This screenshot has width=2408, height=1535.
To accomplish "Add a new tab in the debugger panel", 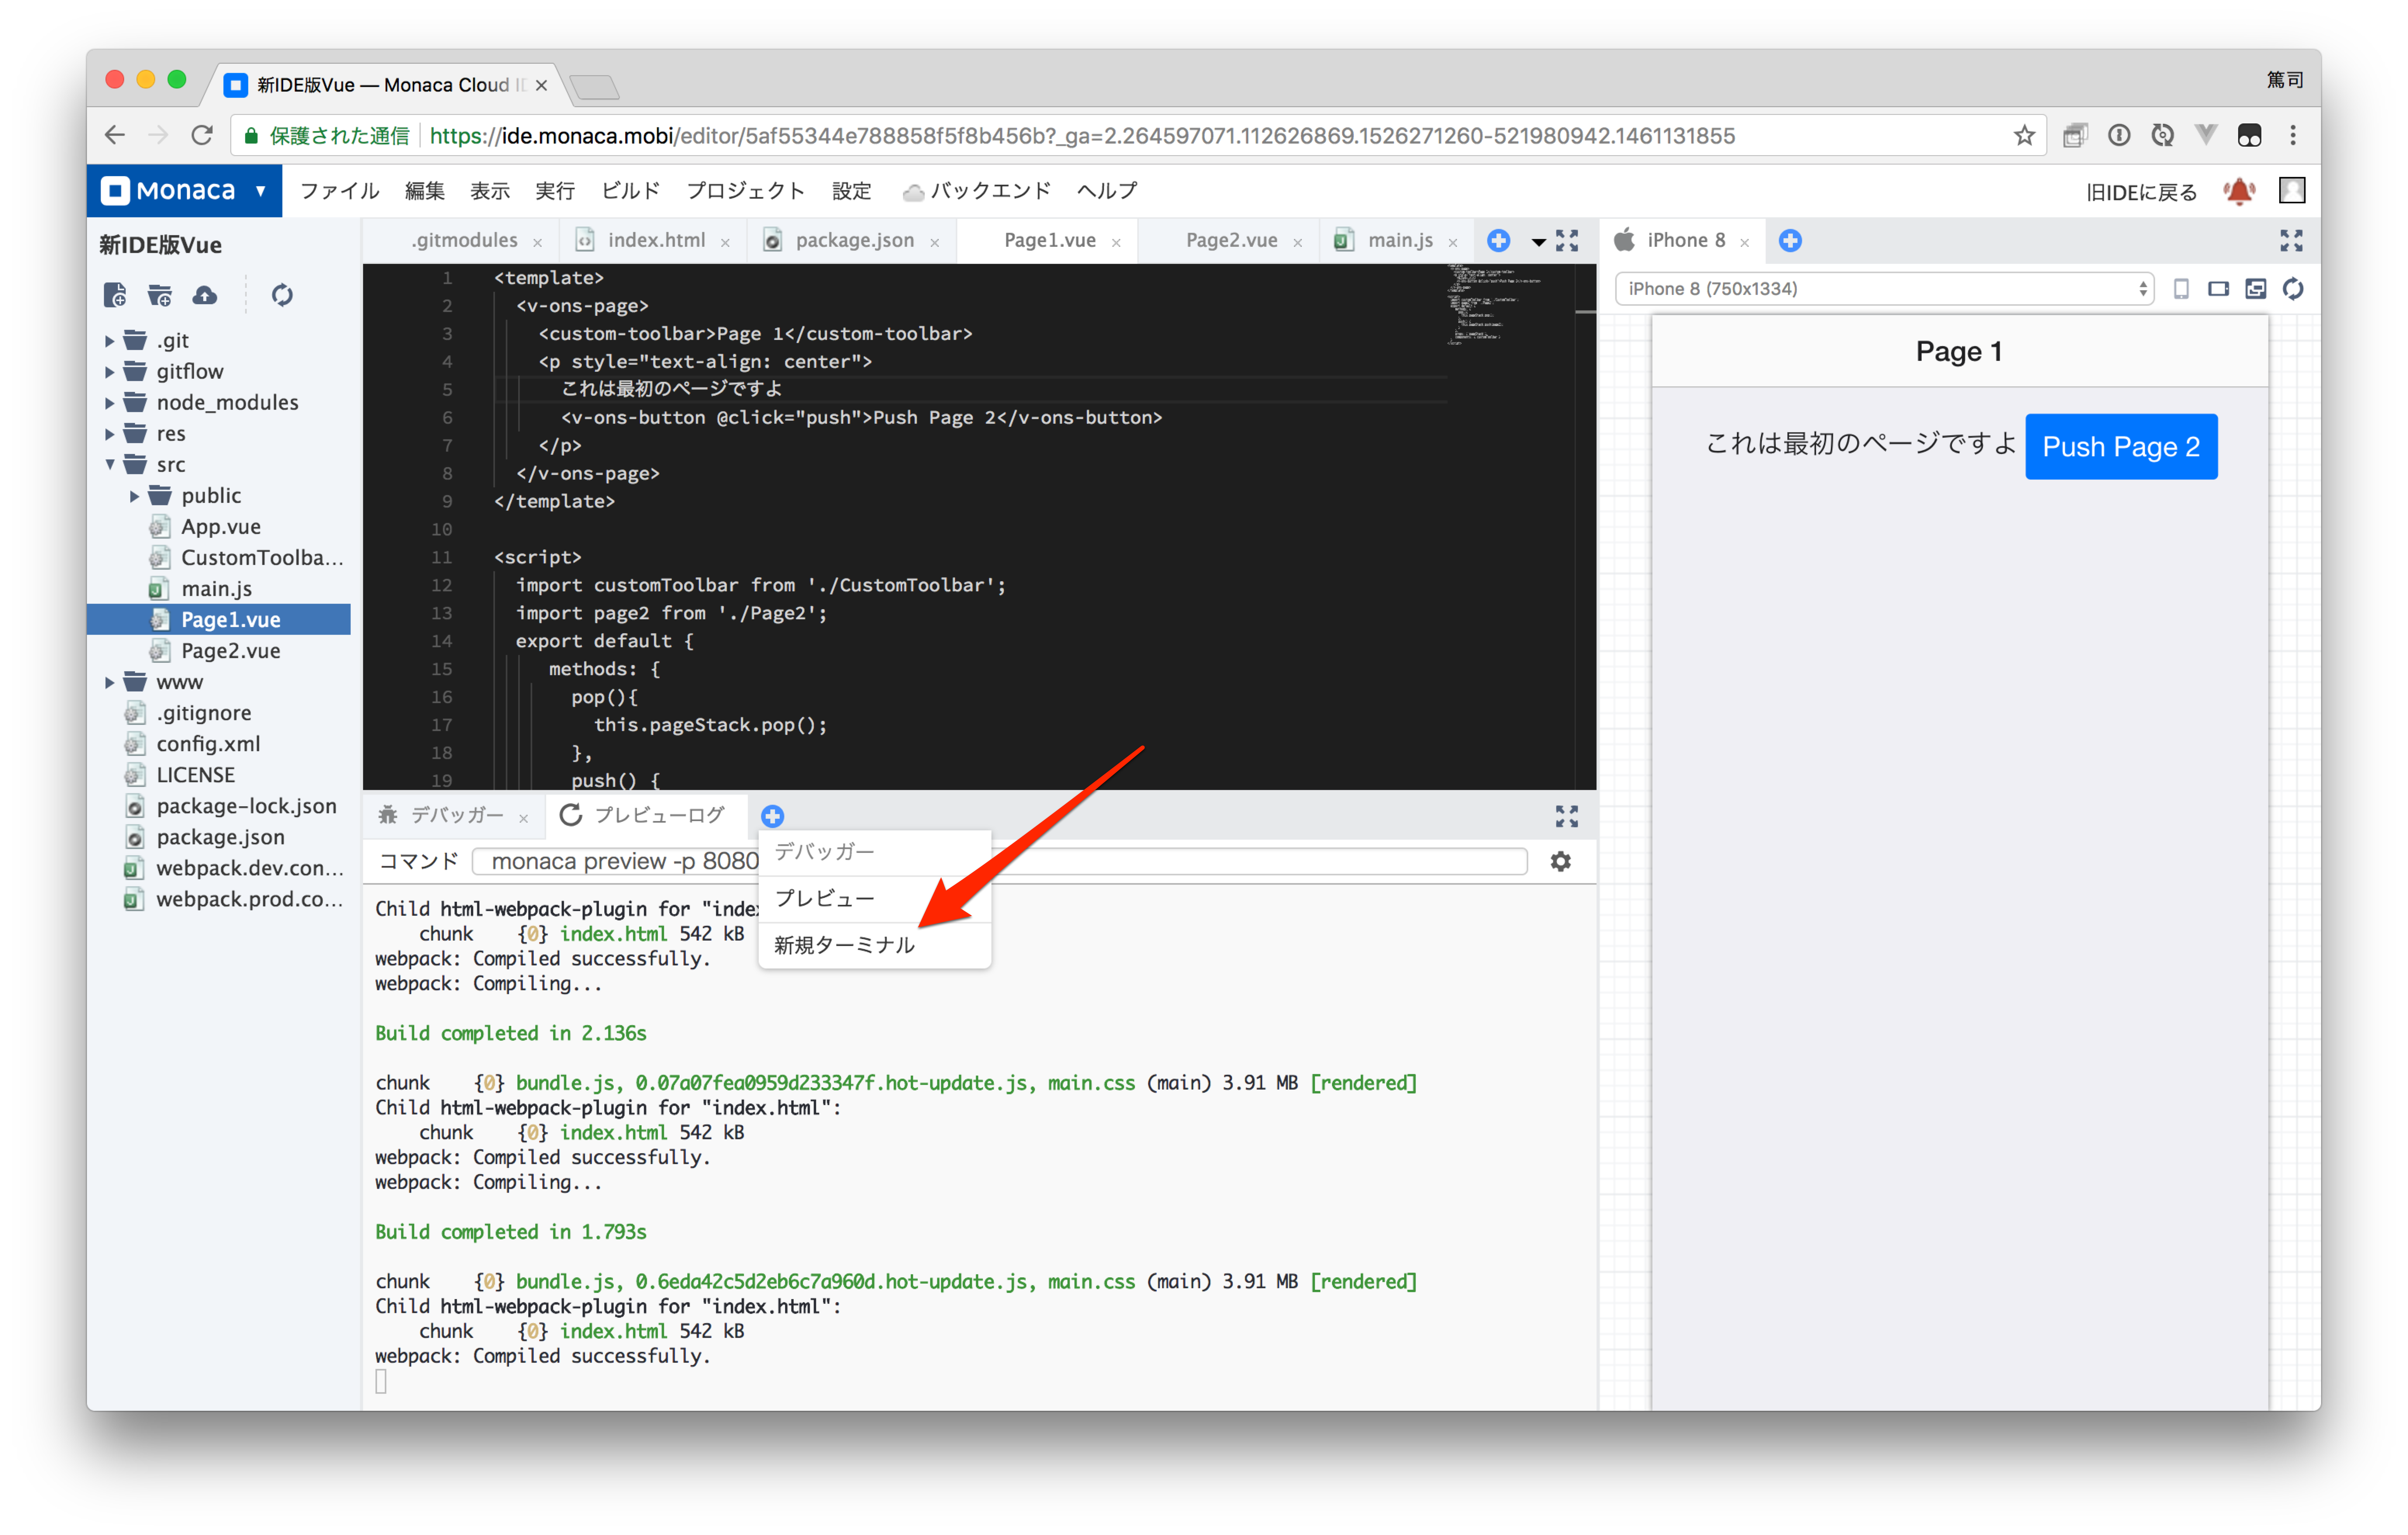I will [x=772, y=816].
